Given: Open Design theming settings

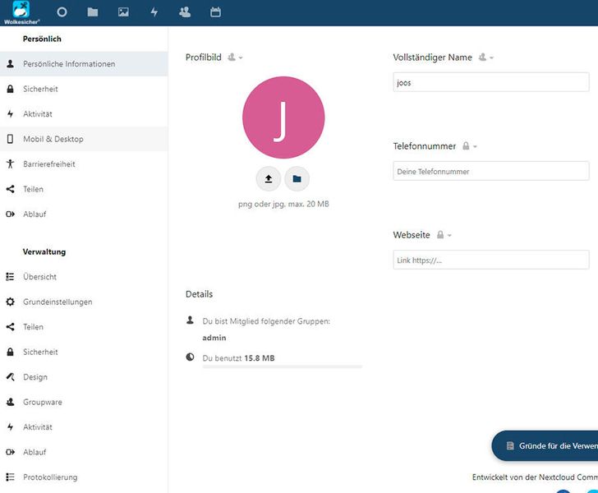Looking at the screenshot, I should coord(84,377).
